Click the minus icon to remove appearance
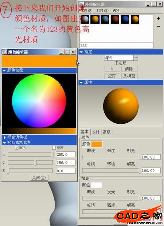This screenshot has width=164, height=226. (159, 26)
